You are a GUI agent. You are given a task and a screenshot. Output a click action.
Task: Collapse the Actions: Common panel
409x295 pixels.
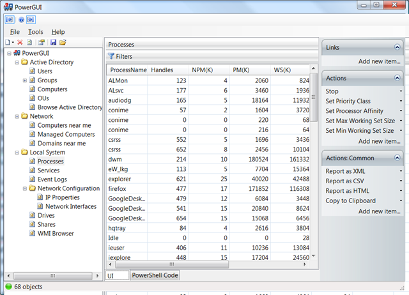[397, 158]
